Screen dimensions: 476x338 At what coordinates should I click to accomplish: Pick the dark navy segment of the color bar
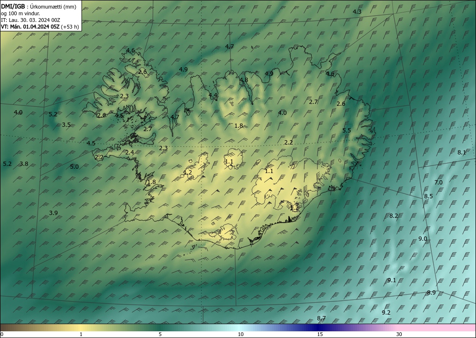tap(319, 328)
